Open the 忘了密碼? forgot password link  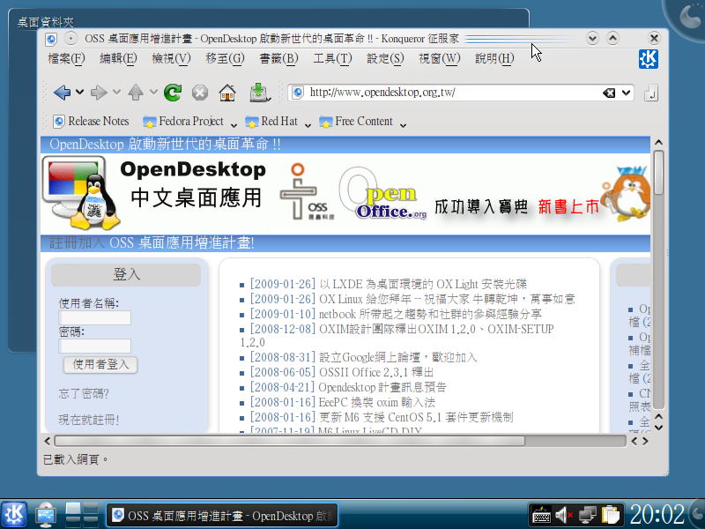pos(84,393)
